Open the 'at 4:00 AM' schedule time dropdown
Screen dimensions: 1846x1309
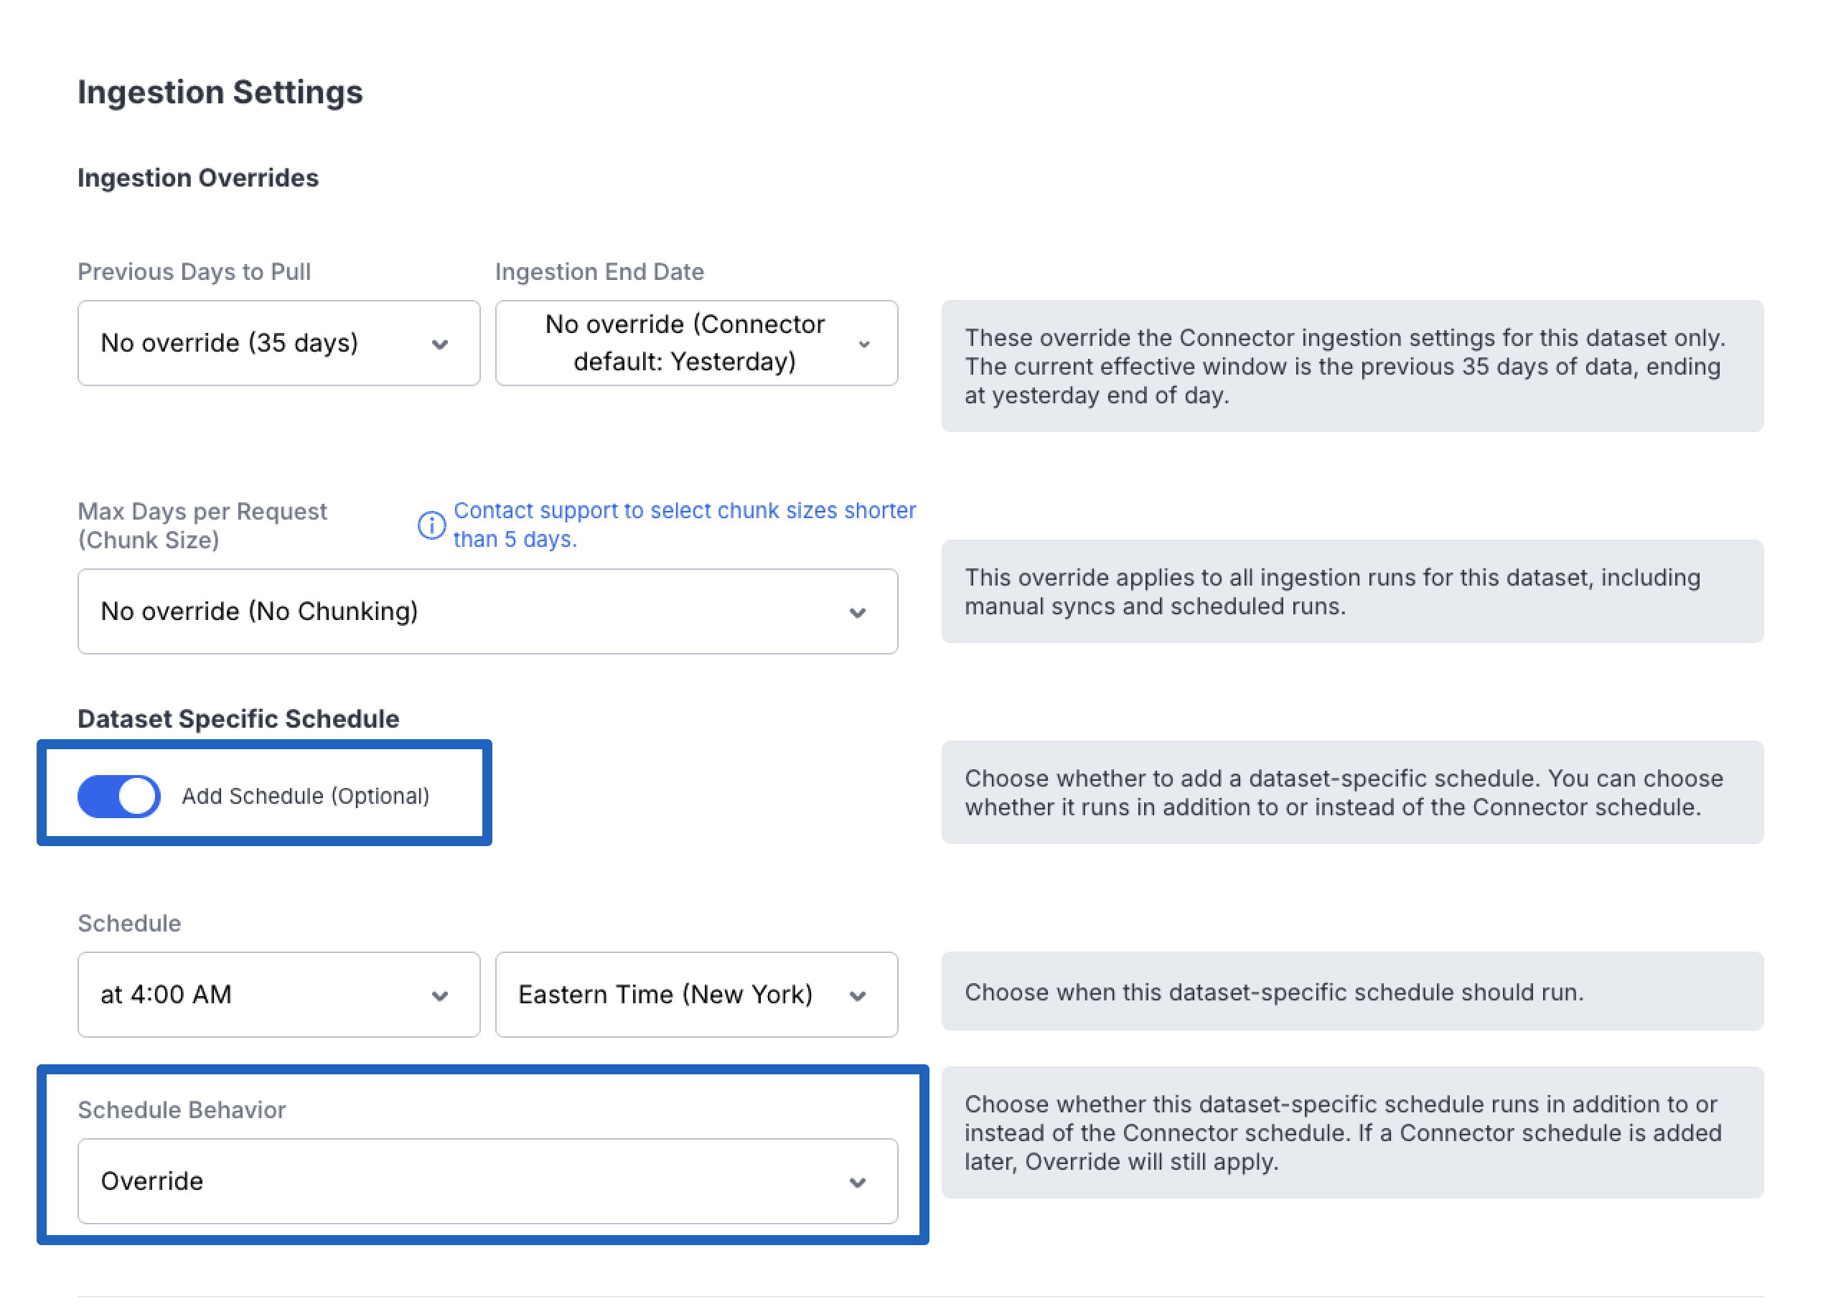click(278, 995)
